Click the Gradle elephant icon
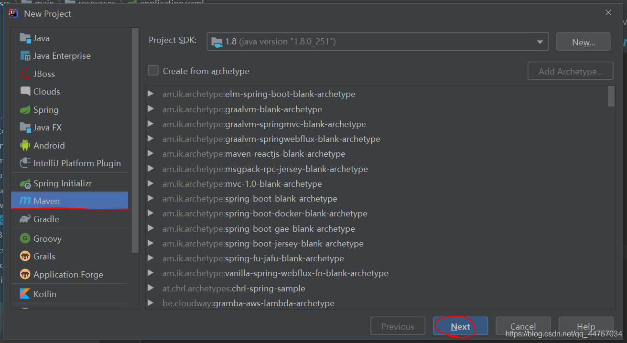The image size is (627, 343). pyautogui.click(x=25, y=219)
